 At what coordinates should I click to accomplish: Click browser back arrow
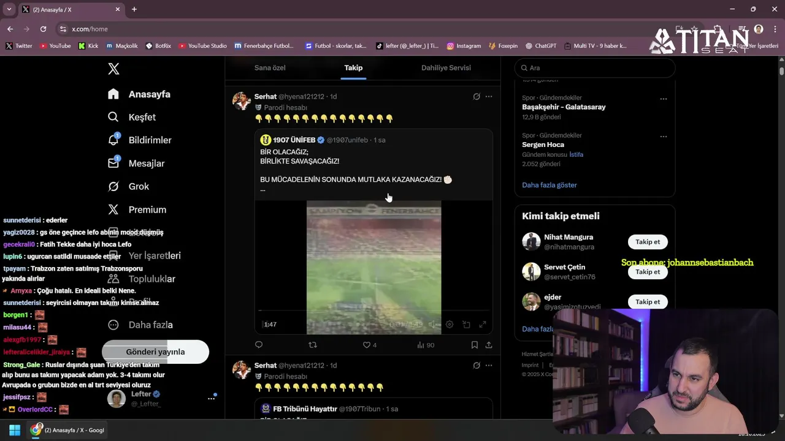(10, 29)
